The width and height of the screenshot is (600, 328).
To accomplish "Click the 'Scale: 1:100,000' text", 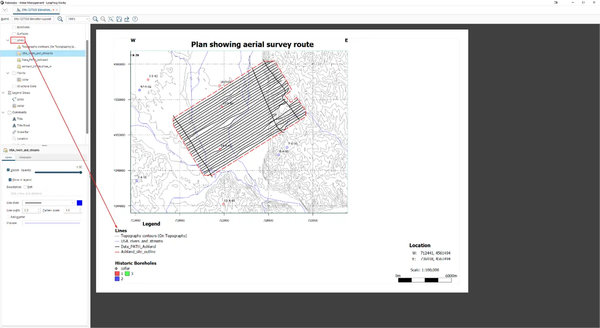I will click(425, 270).
